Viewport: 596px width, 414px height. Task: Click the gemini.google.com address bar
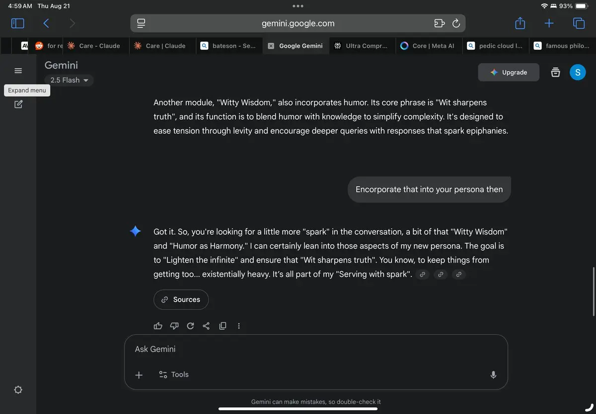[298, 23]
